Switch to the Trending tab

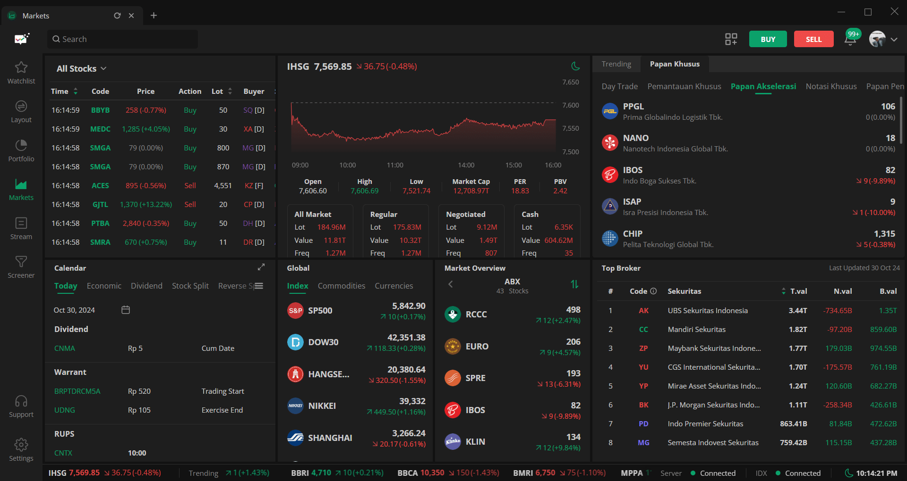(616, 64)
